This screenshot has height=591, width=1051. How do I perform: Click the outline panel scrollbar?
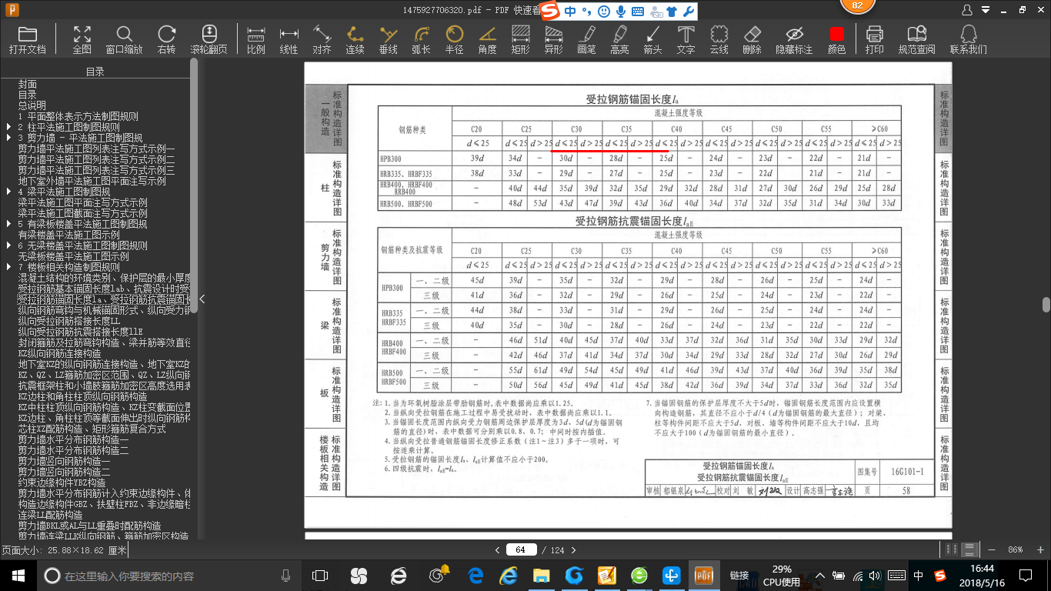click(x=194, y=185)
